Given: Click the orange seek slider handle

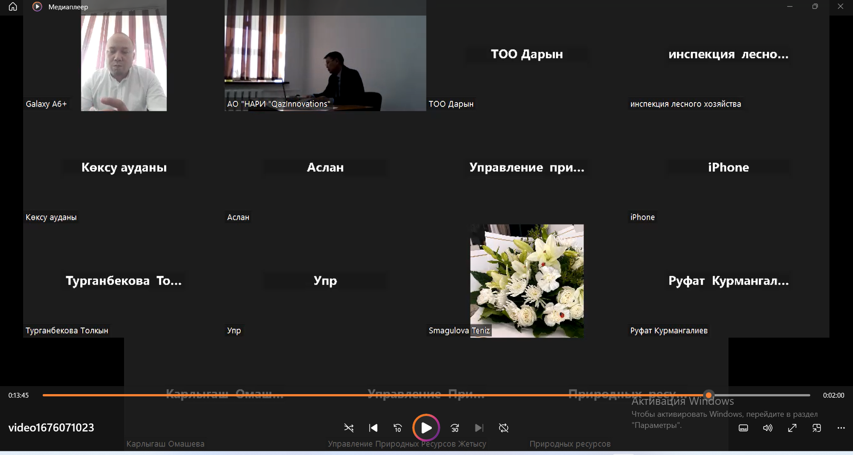Looking at the screenshot, I should tap(708, 395).
